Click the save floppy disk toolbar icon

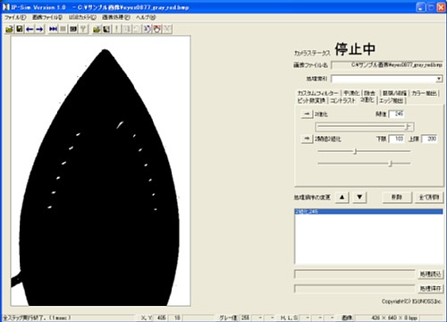coord(20,29)
